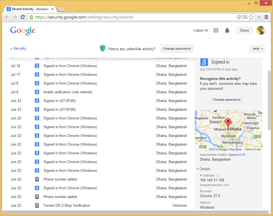Image resolution: width=273 pixels, height=216 pixels.
Task: Select the 'Invalid verification code entered' entry
Action: click(68, 92)
